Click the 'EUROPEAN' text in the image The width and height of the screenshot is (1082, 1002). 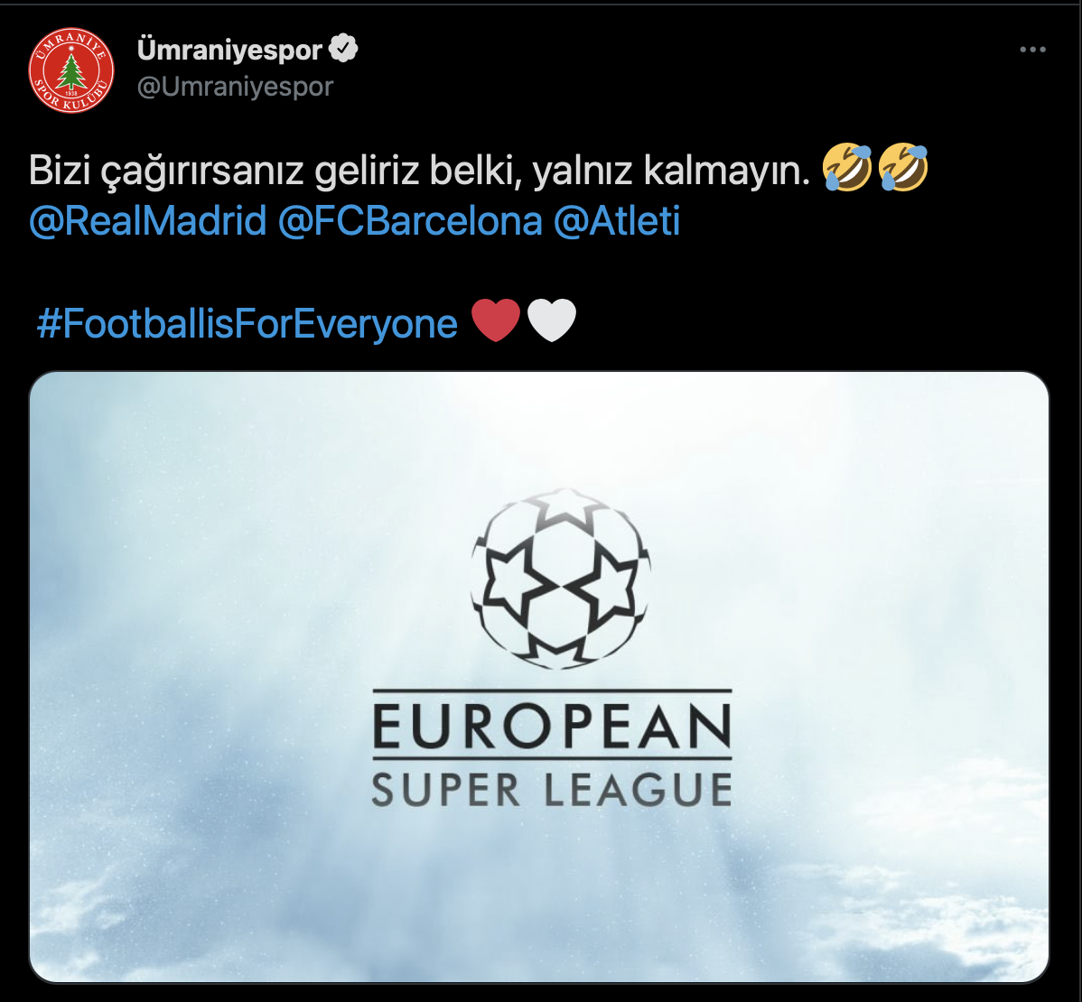552,726
